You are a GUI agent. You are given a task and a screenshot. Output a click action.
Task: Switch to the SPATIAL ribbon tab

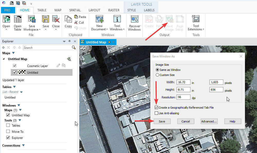coord(75,10)
